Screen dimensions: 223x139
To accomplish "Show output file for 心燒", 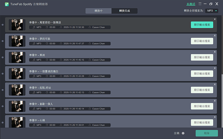I will click(202, 123).
